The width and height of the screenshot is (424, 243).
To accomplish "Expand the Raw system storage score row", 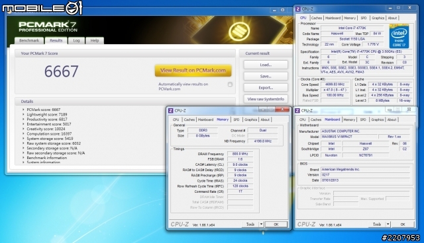I will [23, 143].
